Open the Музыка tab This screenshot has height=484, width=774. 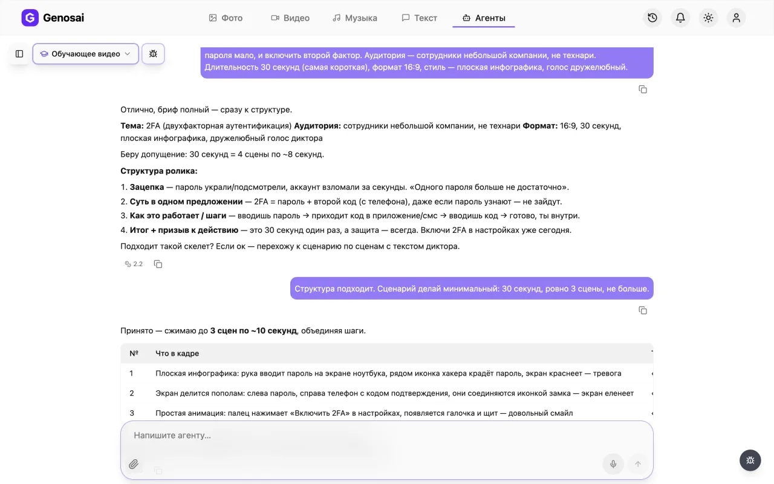pyautogui.click(x=355, y=18)
